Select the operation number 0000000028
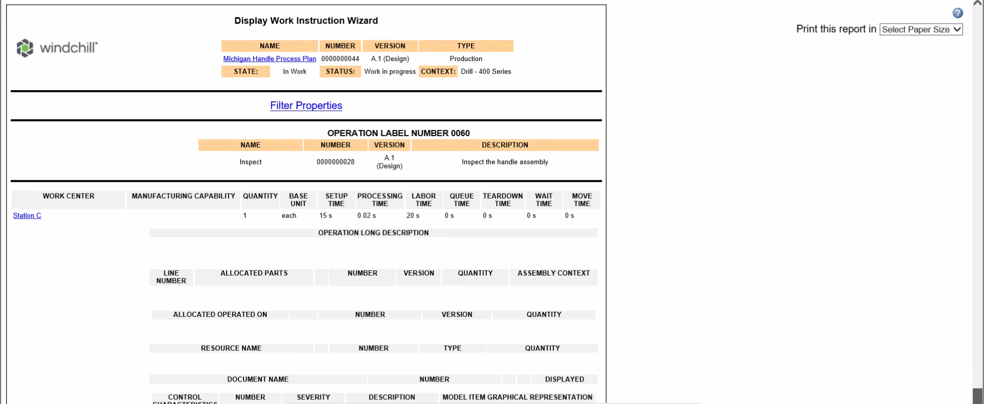Image resolution: width=984 pixels, height=404 pixels. (x=336, y=162)
